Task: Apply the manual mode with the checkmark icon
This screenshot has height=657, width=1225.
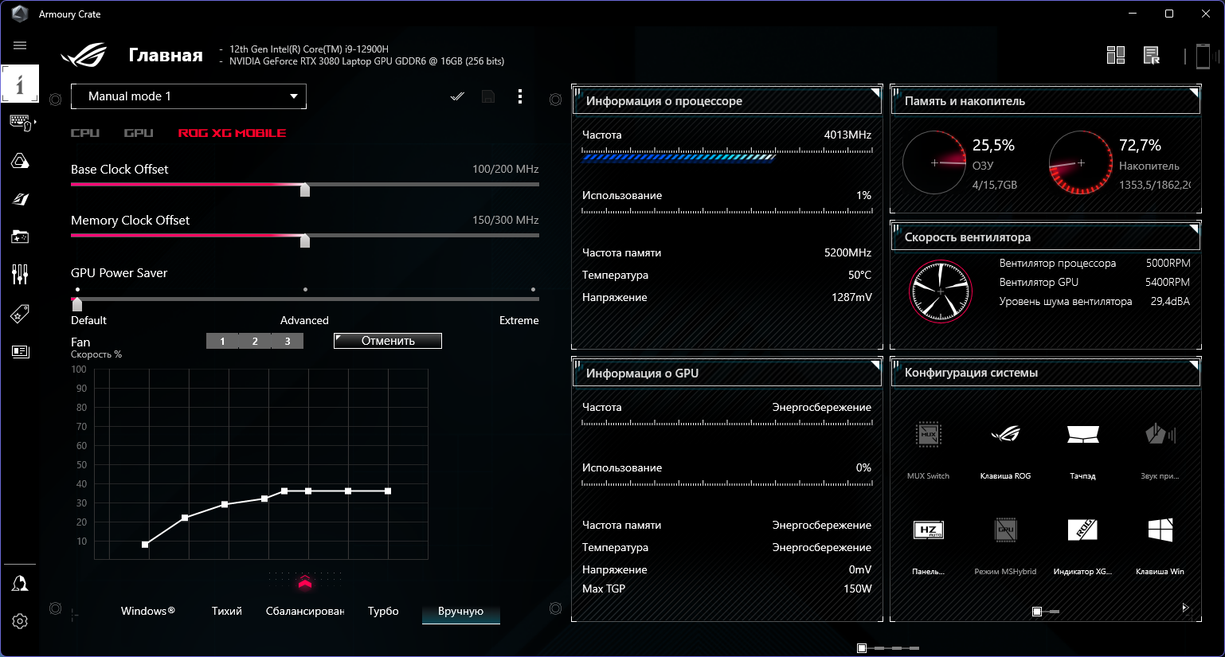Action: (457, 96)
